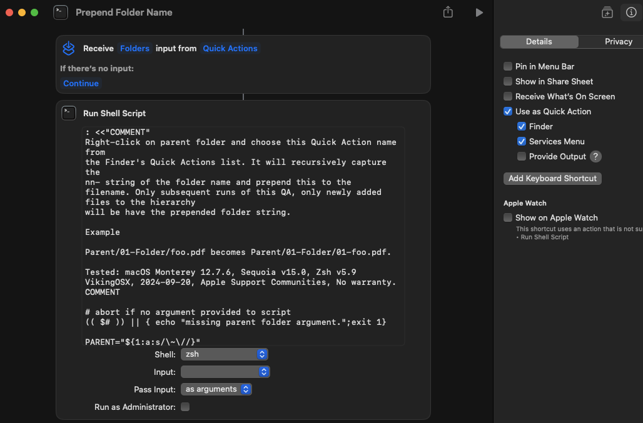The height and width of the screenshot is (423, 643).
Task: Uncheck Use as Quick Action
Action: click(x=508, y=111)
